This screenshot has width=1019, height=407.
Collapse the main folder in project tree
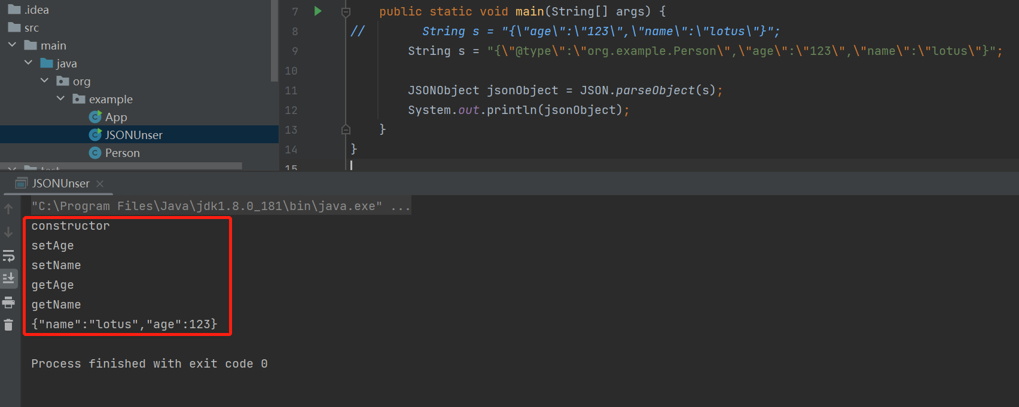click(12, 45)
